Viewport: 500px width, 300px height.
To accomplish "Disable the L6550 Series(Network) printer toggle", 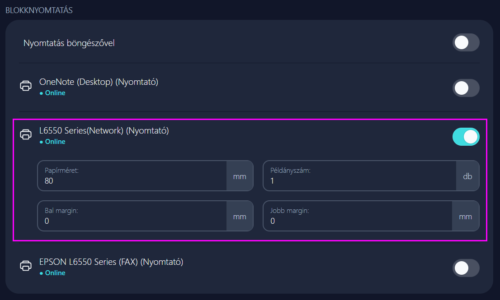I will [466, 137].
